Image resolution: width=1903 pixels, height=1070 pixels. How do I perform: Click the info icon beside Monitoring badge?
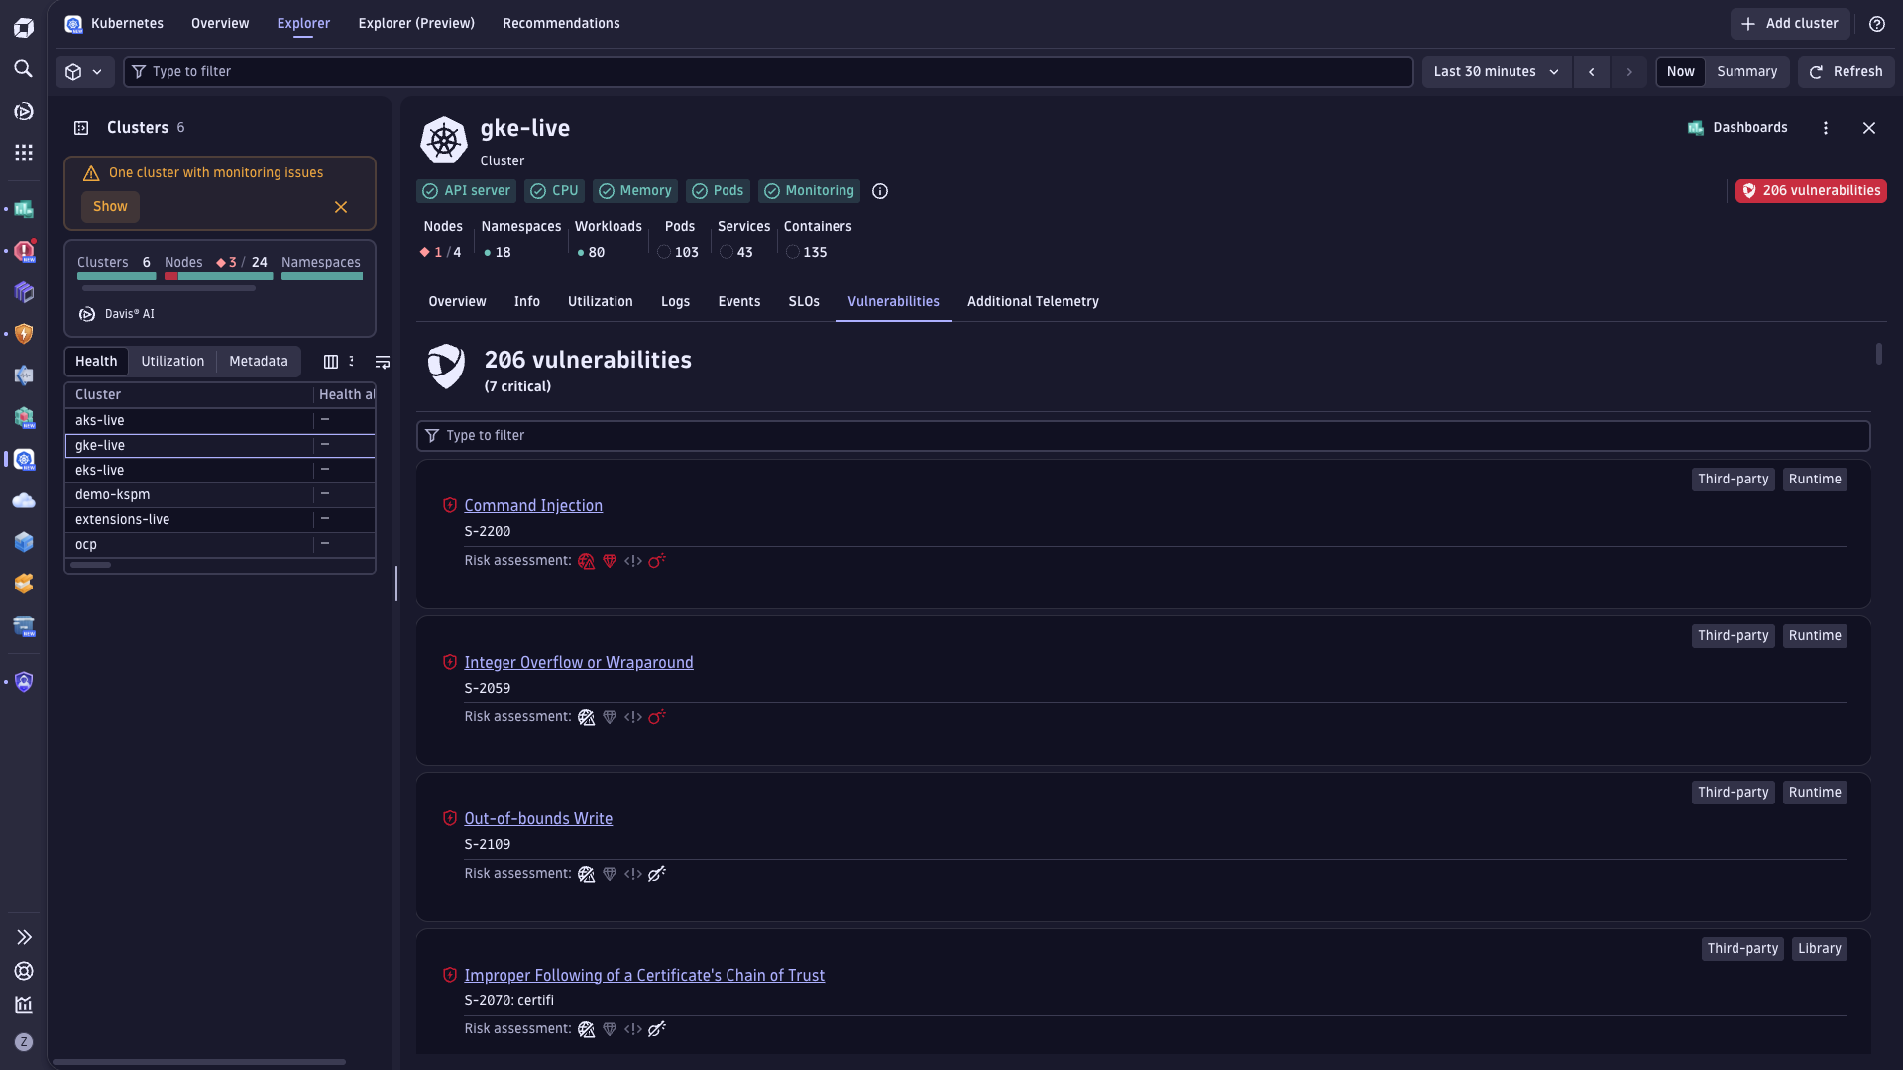coord(879,191)
